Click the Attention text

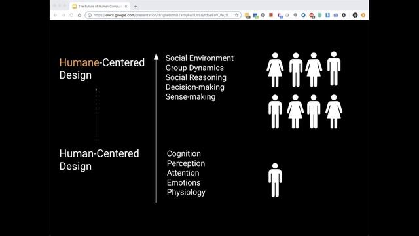(x=183, y=173)
